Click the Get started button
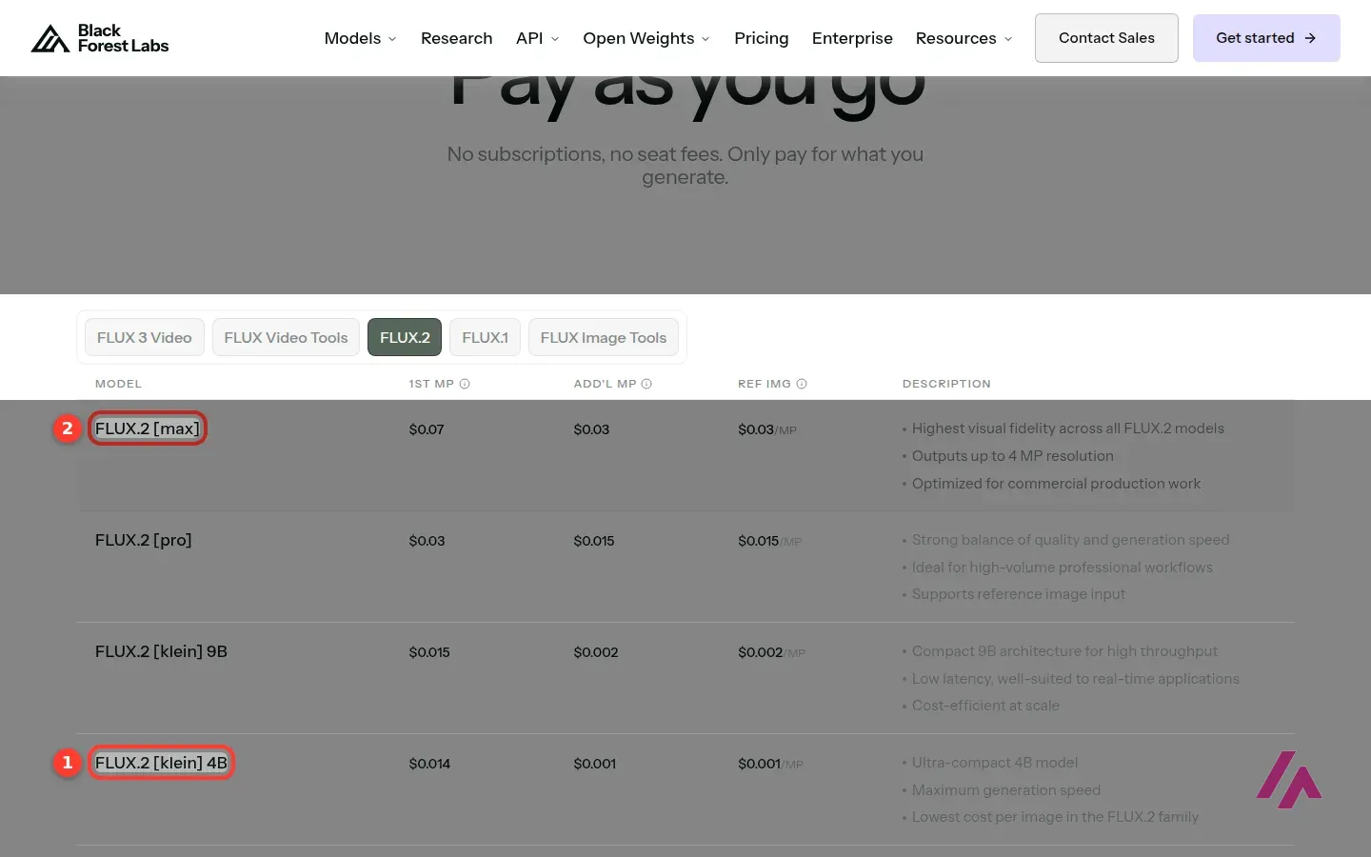The width and height of the screenshot is (1371, 857). [x=1266, y=38]
